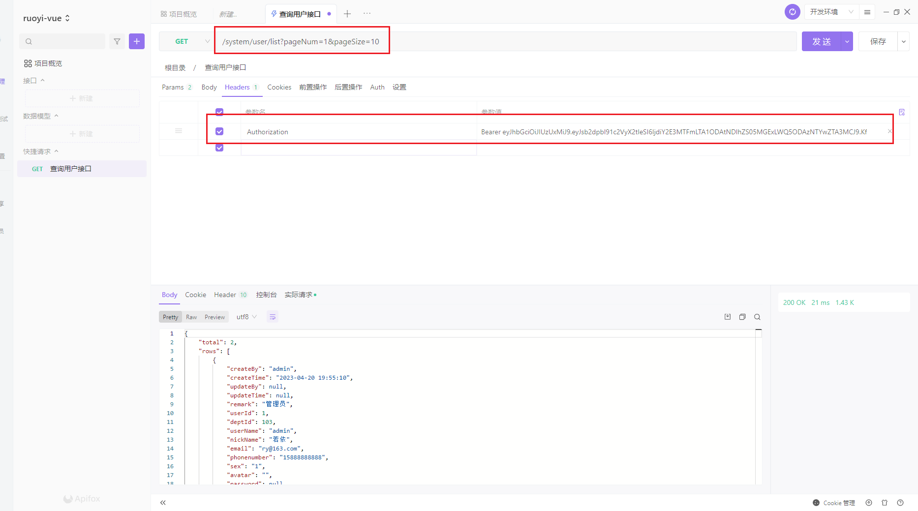This screenshot has height=511, width=918.
Task: Click 新建 under 数据模型 section
Action: click(82, 134)
